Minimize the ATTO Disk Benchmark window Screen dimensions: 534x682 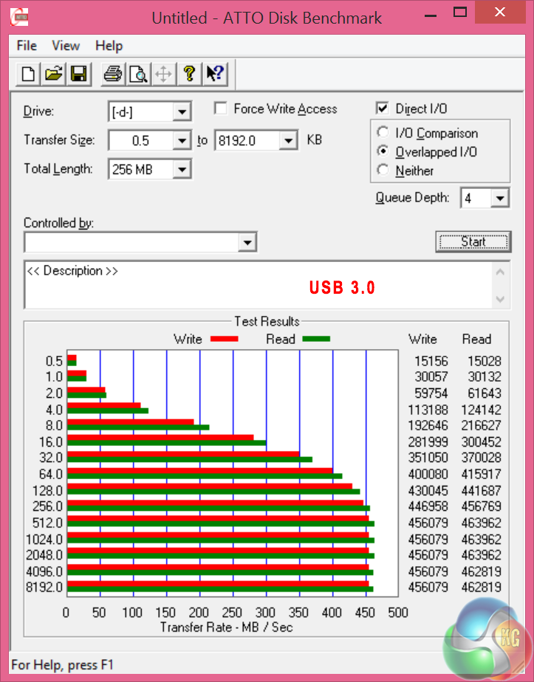click(x=431, y=14)
